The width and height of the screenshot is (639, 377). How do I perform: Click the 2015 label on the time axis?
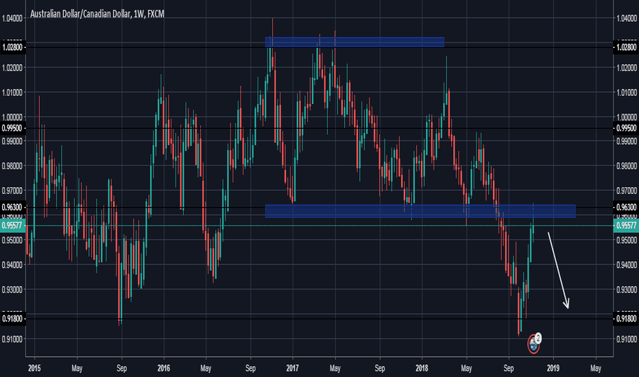coord(34,368)
